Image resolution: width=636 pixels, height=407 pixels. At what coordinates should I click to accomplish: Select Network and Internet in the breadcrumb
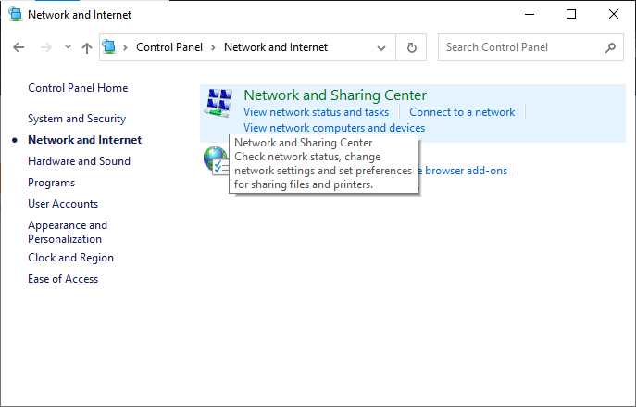(x=276, y=47)
